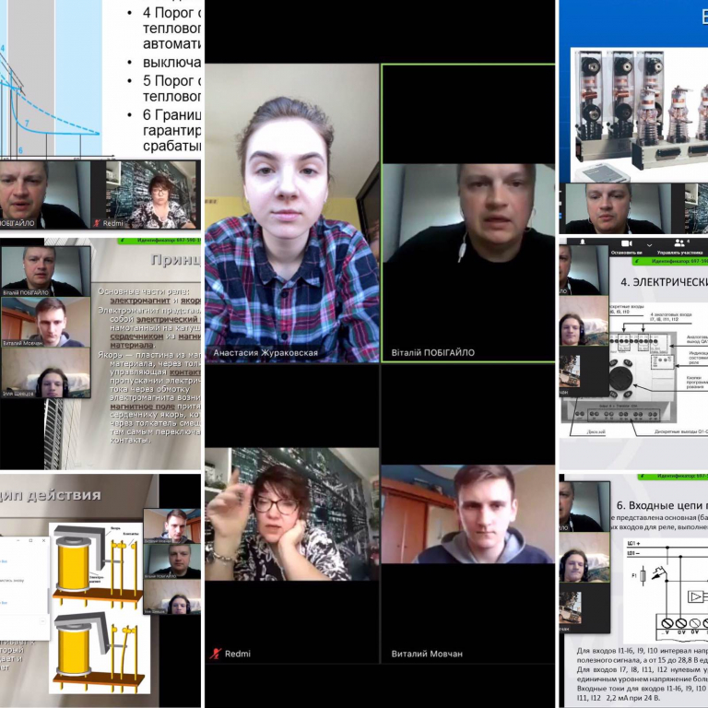This screenshot has height=708, width=708.
Task: Select bottom headphone participant beside relay diagram
Action: tap(172, 597)
